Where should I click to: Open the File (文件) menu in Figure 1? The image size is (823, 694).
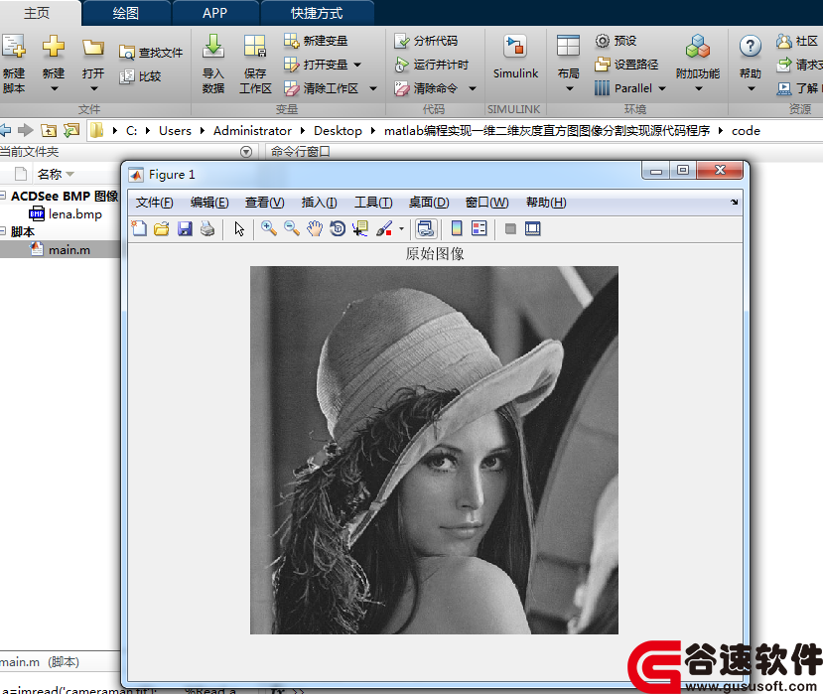tap(154, 203)
